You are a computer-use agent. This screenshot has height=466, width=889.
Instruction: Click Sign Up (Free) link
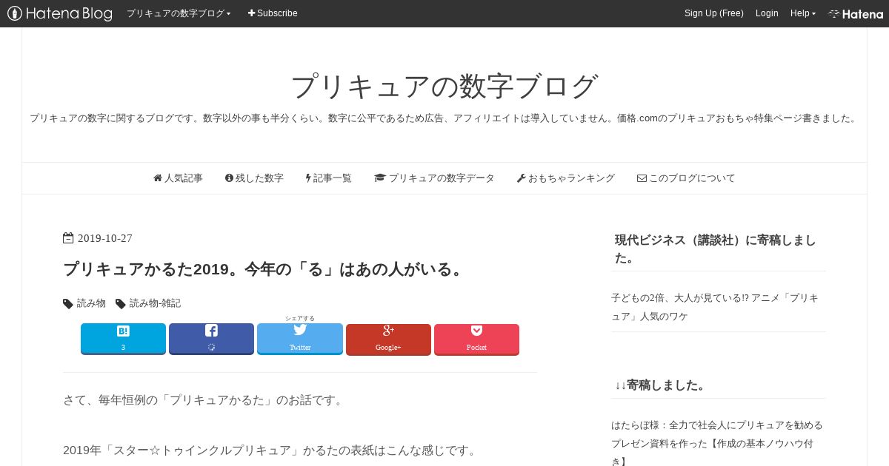713,13
